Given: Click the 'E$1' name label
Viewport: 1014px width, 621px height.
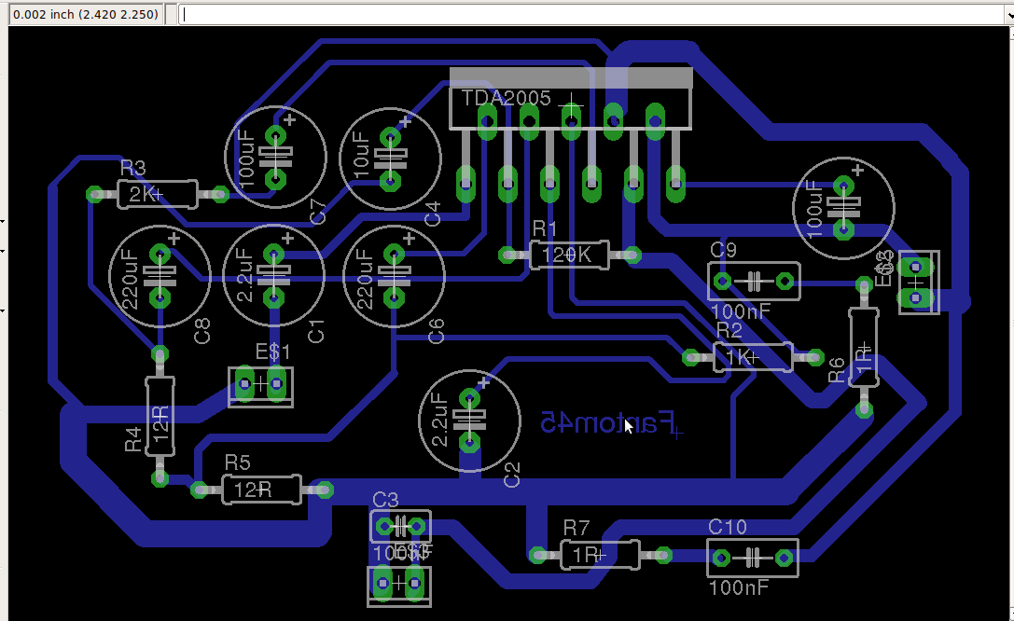Looking at the screenshot, I should point(272,352).
